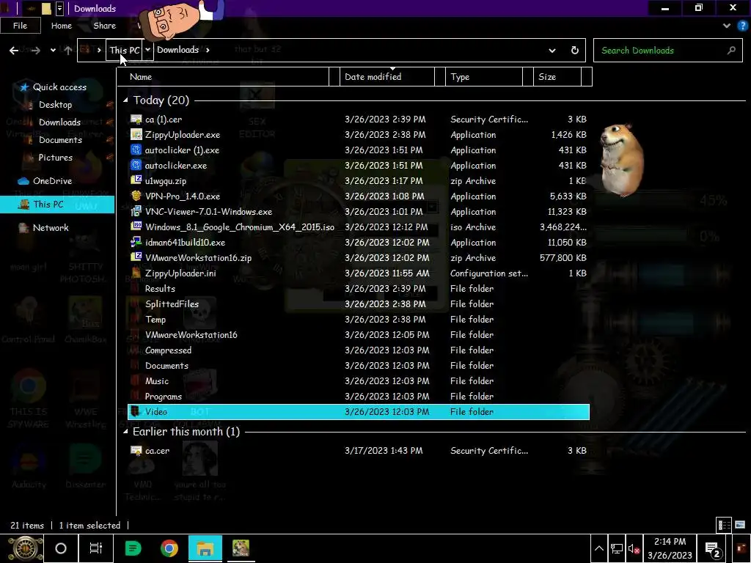This screenshot has width=751, height=563.
Task: Switch to the Share ribbon tab
Action: [x=104, y=26]
